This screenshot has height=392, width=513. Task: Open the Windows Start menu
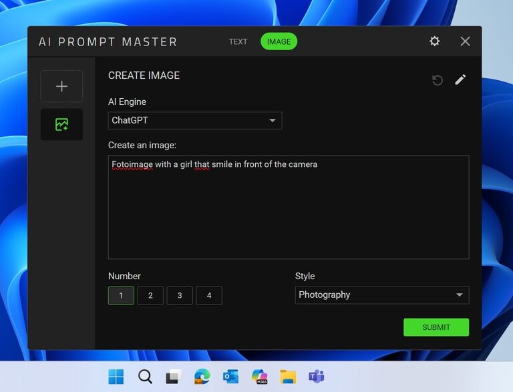click(x=116, y=377)
